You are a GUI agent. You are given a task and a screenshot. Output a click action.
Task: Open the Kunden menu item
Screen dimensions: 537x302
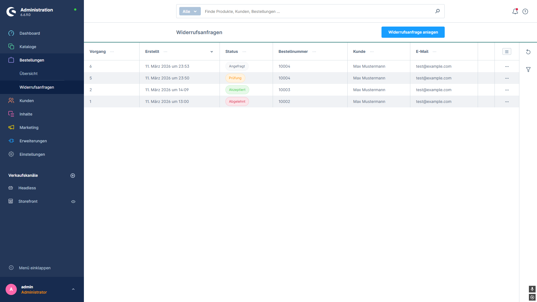[27, 101]
